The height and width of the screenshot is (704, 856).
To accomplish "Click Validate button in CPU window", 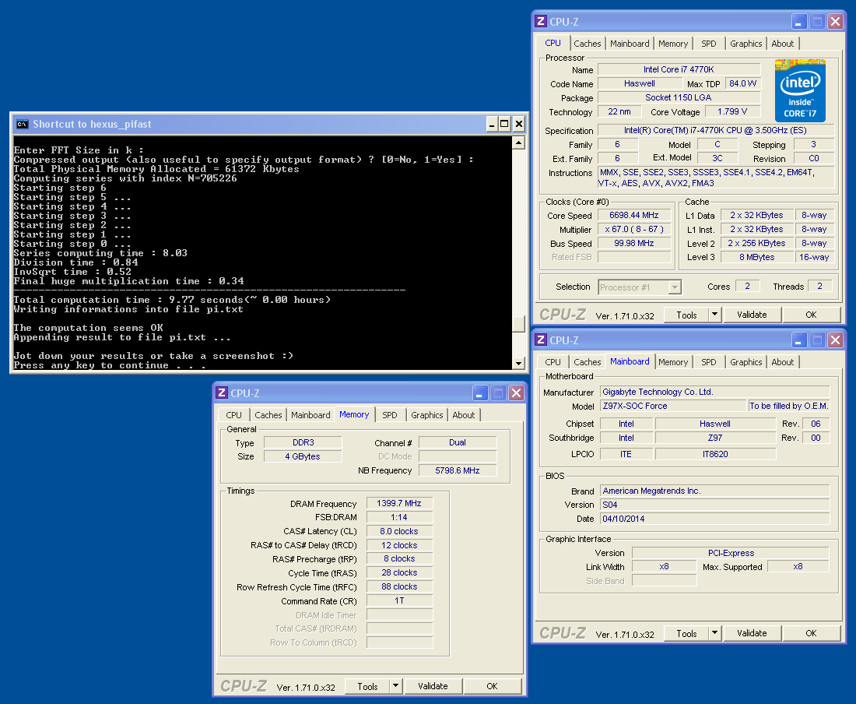I will click(x=752, y=315).
